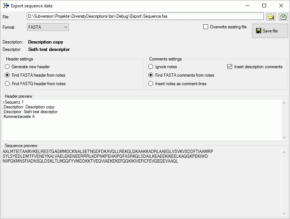Click inside the Header preview text area
290x219 pixels.
pyautogui.click(x=142, y=120)
